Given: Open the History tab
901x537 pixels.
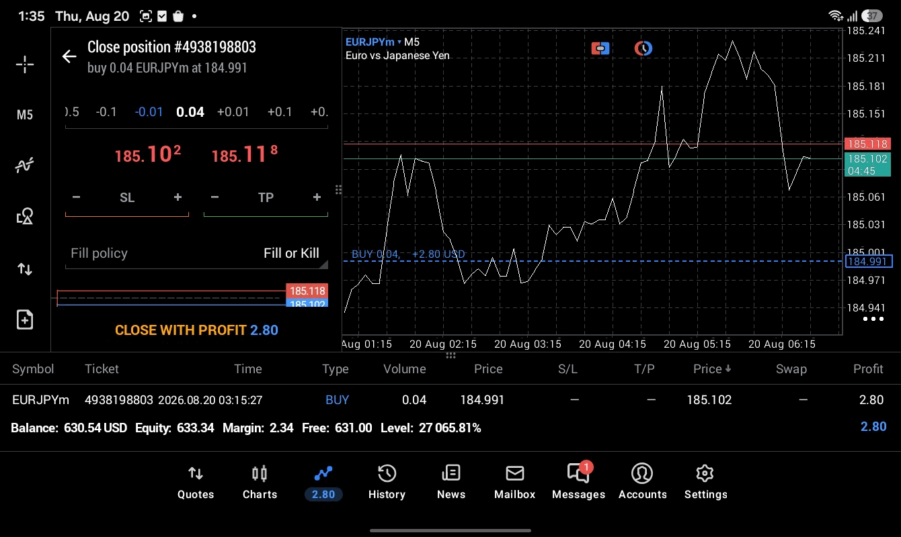Looking at the screenshot, I should (x=387, y=483).
